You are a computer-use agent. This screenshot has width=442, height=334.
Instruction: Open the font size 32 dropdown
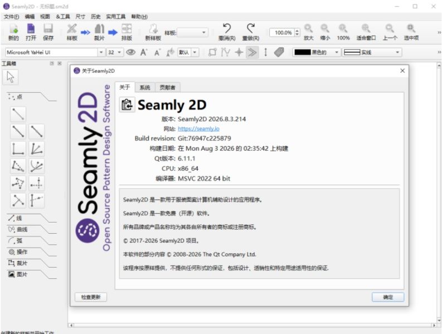[x=115, y=52]
